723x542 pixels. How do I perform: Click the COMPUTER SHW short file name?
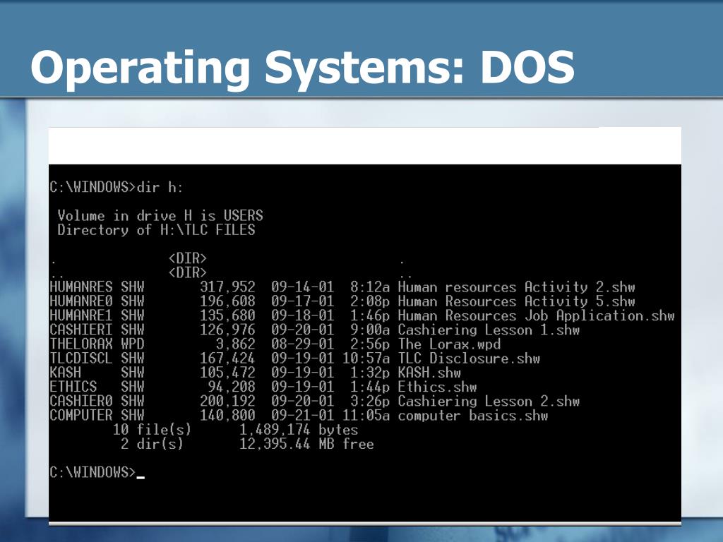point(97,415)
